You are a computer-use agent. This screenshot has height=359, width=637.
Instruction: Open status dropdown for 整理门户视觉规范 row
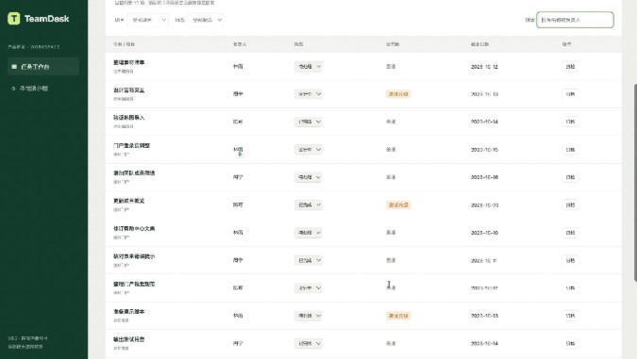[308, 288]
